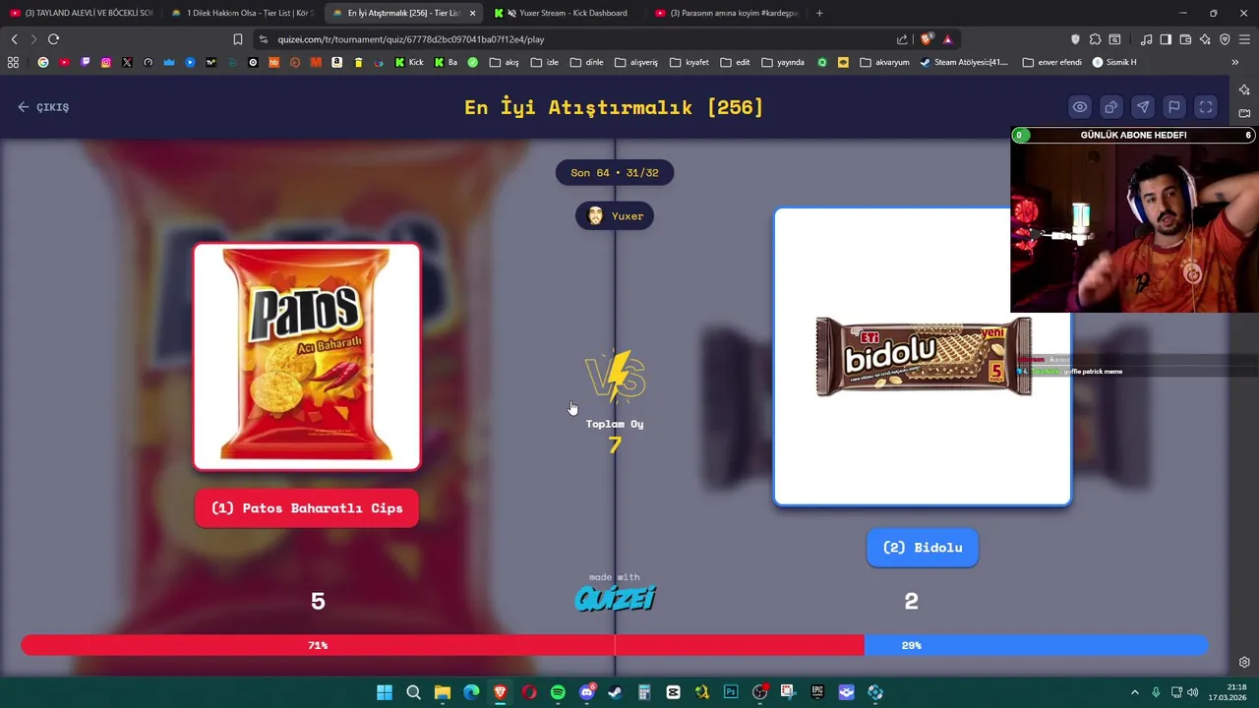Switch to TAYLAND ALEVİ VE BÖCEKLİ tab

click(x=82, y=13)
